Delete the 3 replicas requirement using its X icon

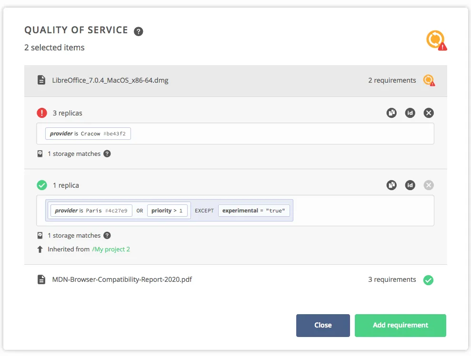[x=429, y=113]
